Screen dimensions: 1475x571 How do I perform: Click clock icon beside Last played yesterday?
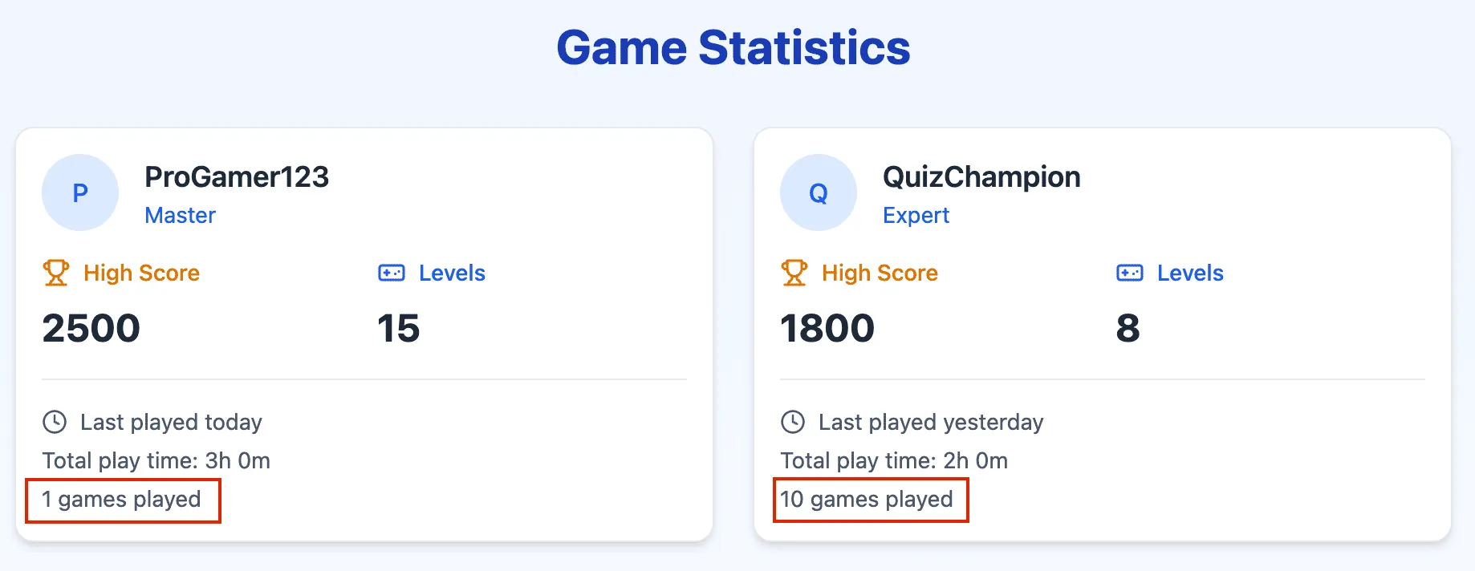tap(793, 422)
